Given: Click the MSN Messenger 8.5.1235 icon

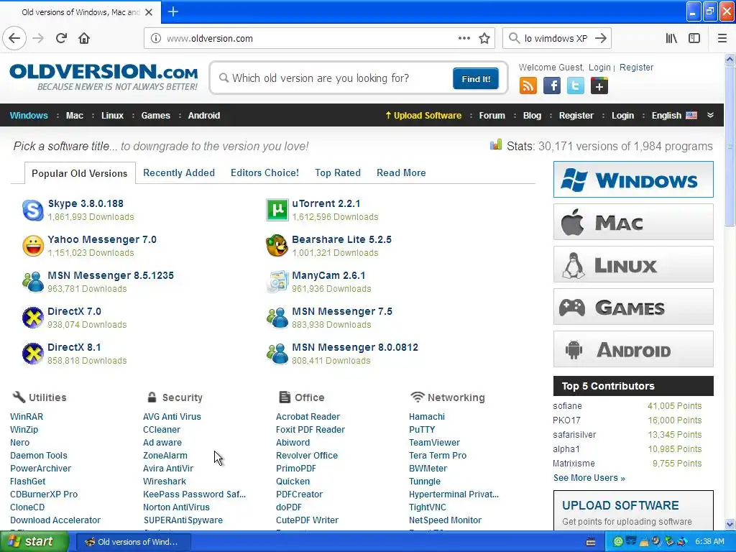Looking at the screenshot, I should coord(33,282).
